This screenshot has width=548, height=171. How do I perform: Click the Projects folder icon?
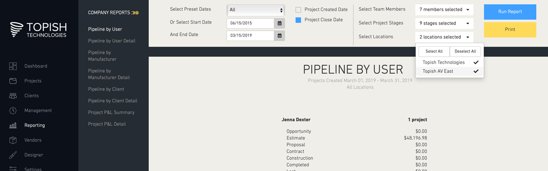13,81
